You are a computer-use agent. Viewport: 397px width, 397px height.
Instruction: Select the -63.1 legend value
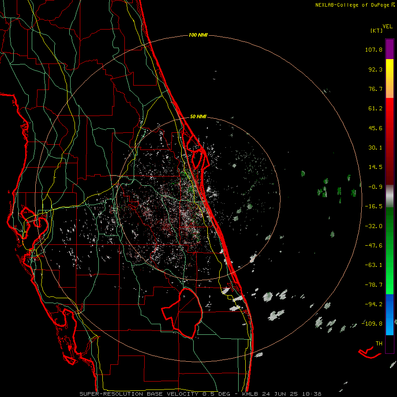374,265
